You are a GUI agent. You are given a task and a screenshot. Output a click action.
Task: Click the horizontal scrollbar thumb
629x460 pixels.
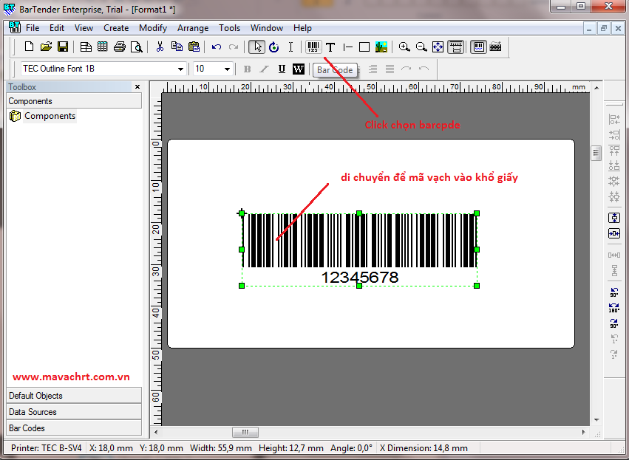[245, 432]
